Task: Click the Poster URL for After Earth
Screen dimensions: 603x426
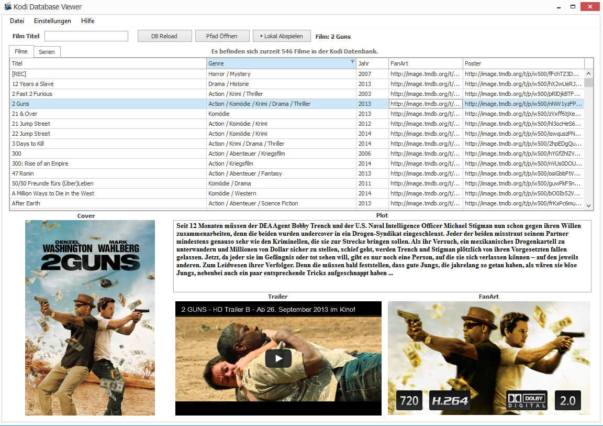Action: pyautogui.click(x=523, y=204)
